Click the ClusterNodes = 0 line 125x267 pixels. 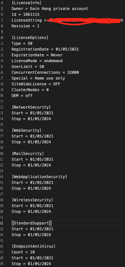[x=30, y=90]
